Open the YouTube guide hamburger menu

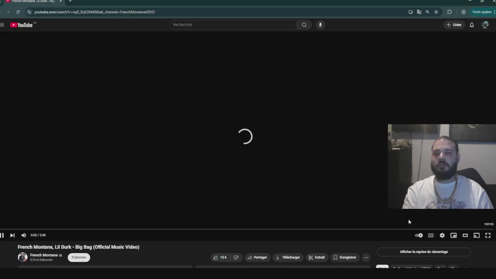[2, 25]
